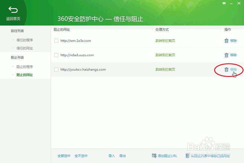Check the box for http://wm.1x3x.com
The height and width of the screenshot is (163, 244).
pyautogui.click(x=56, y=41)
